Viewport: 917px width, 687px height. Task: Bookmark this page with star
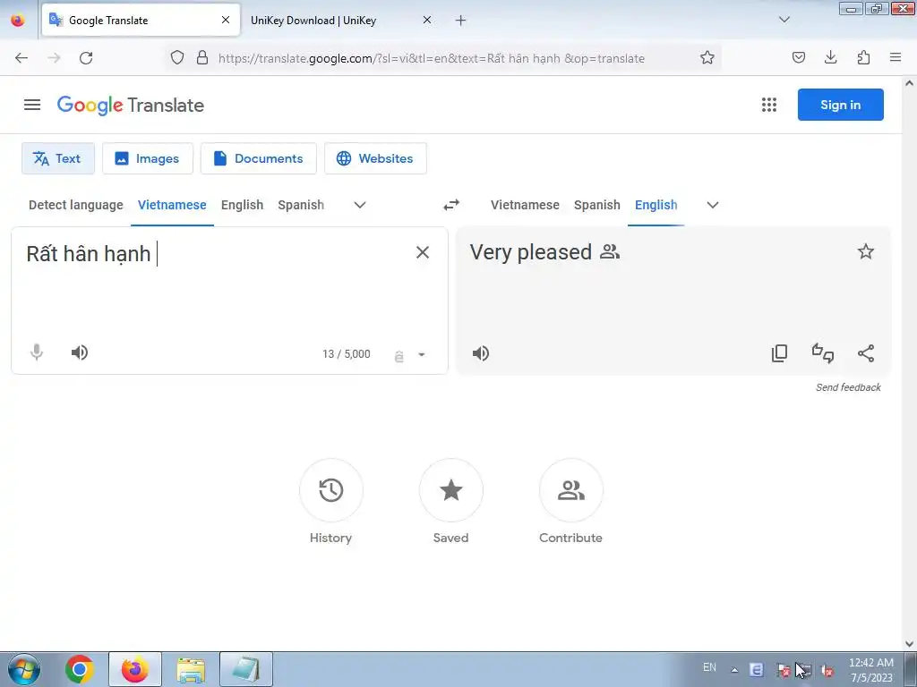coord(707,57)
